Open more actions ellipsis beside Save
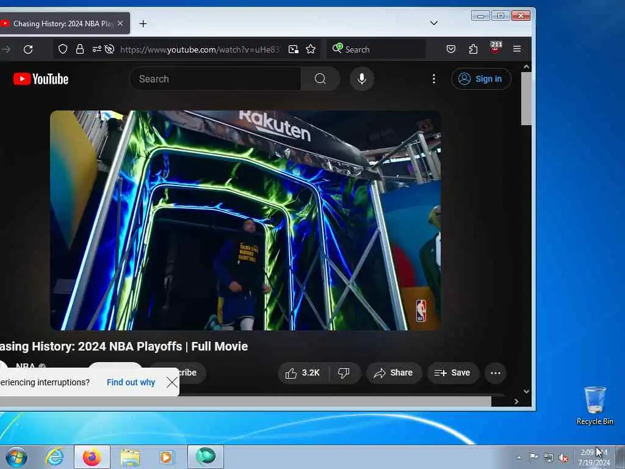625x469 pixels. coord(496,373)
